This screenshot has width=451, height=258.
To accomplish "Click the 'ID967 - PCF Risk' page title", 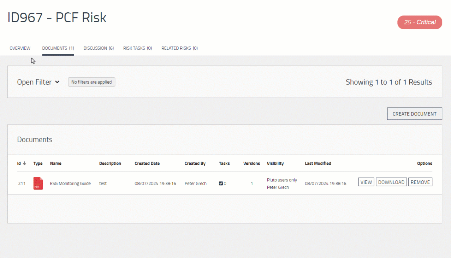I will (57, 18).
